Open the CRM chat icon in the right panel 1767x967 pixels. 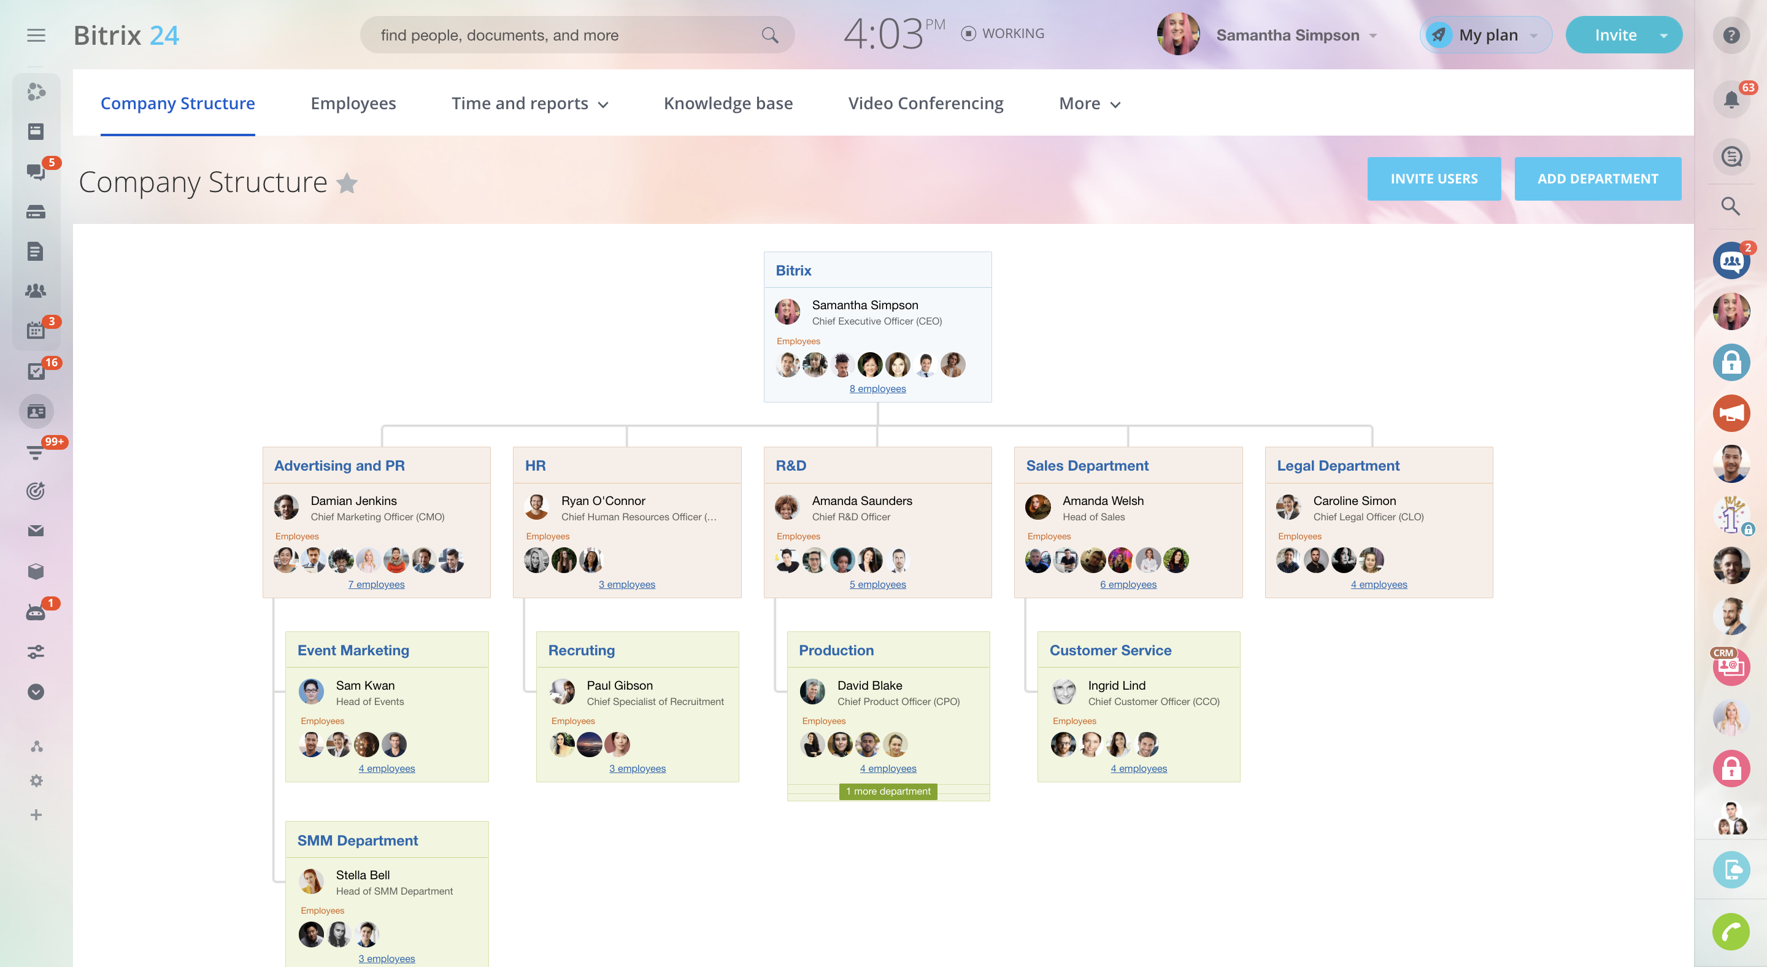coord(1731,666)
